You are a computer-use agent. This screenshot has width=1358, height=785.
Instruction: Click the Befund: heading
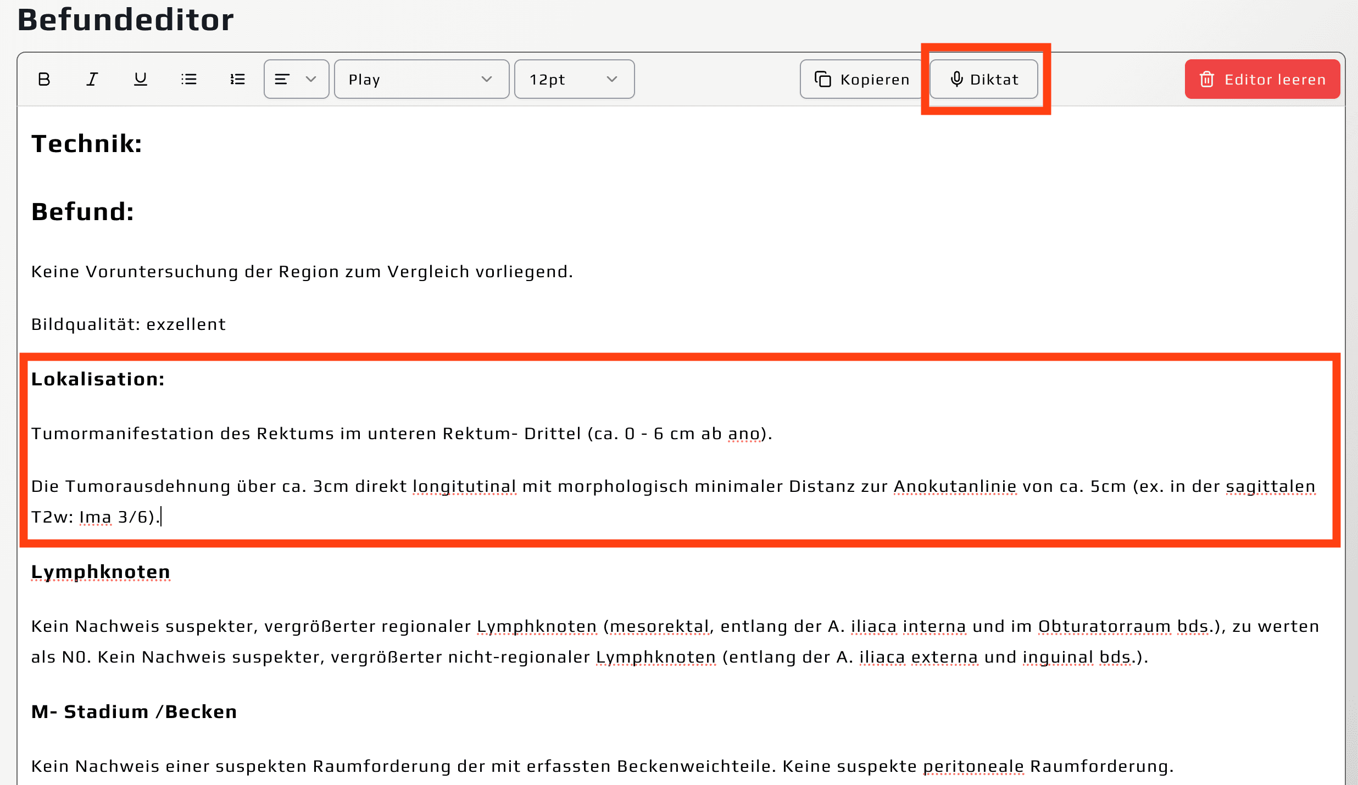pyautogui.click(x=83, y=212)
